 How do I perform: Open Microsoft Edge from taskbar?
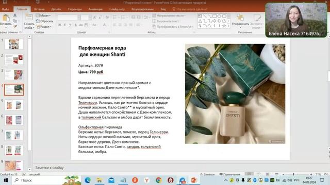tap(88, 180)
